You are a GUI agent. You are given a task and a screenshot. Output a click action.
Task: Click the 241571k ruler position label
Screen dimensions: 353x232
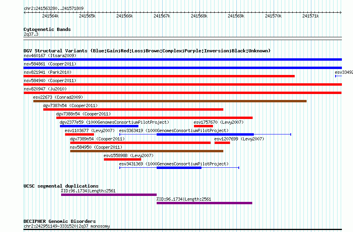(311, 16)
